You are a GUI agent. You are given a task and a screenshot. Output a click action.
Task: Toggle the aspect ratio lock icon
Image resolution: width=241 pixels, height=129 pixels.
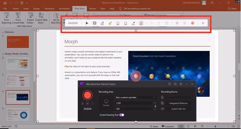click(155, 106)
